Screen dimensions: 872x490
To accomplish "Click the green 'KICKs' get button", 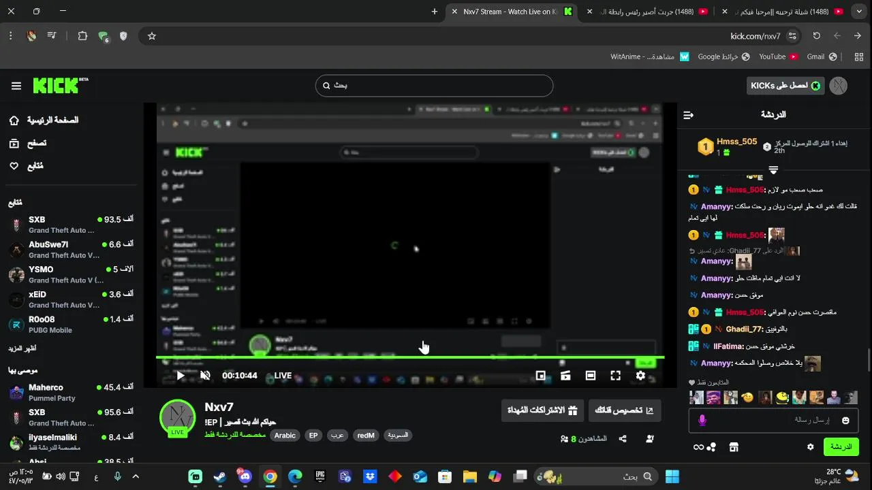I will coord(785,86).
